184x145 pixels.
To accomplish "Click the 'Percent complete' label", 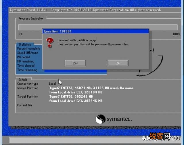I will point(29,49).
